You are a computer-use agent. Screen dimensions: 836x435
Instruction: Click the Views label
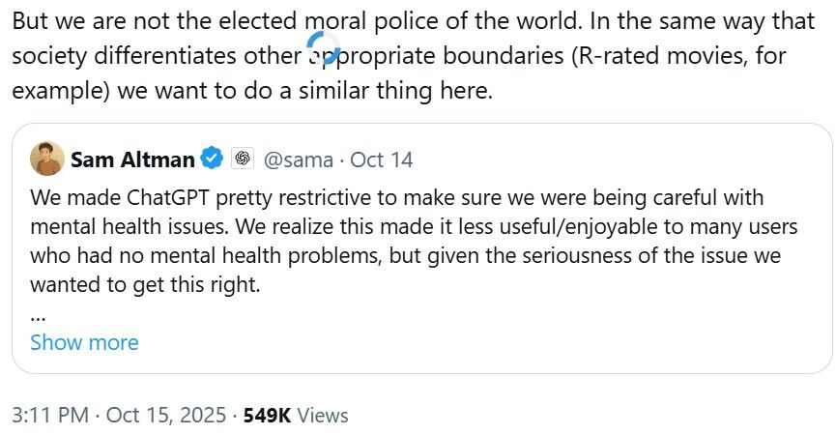(323, 416)
